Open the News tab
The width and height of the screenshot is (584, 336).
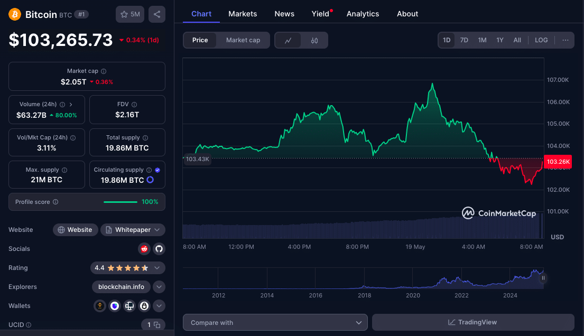[x=284, y=14]
